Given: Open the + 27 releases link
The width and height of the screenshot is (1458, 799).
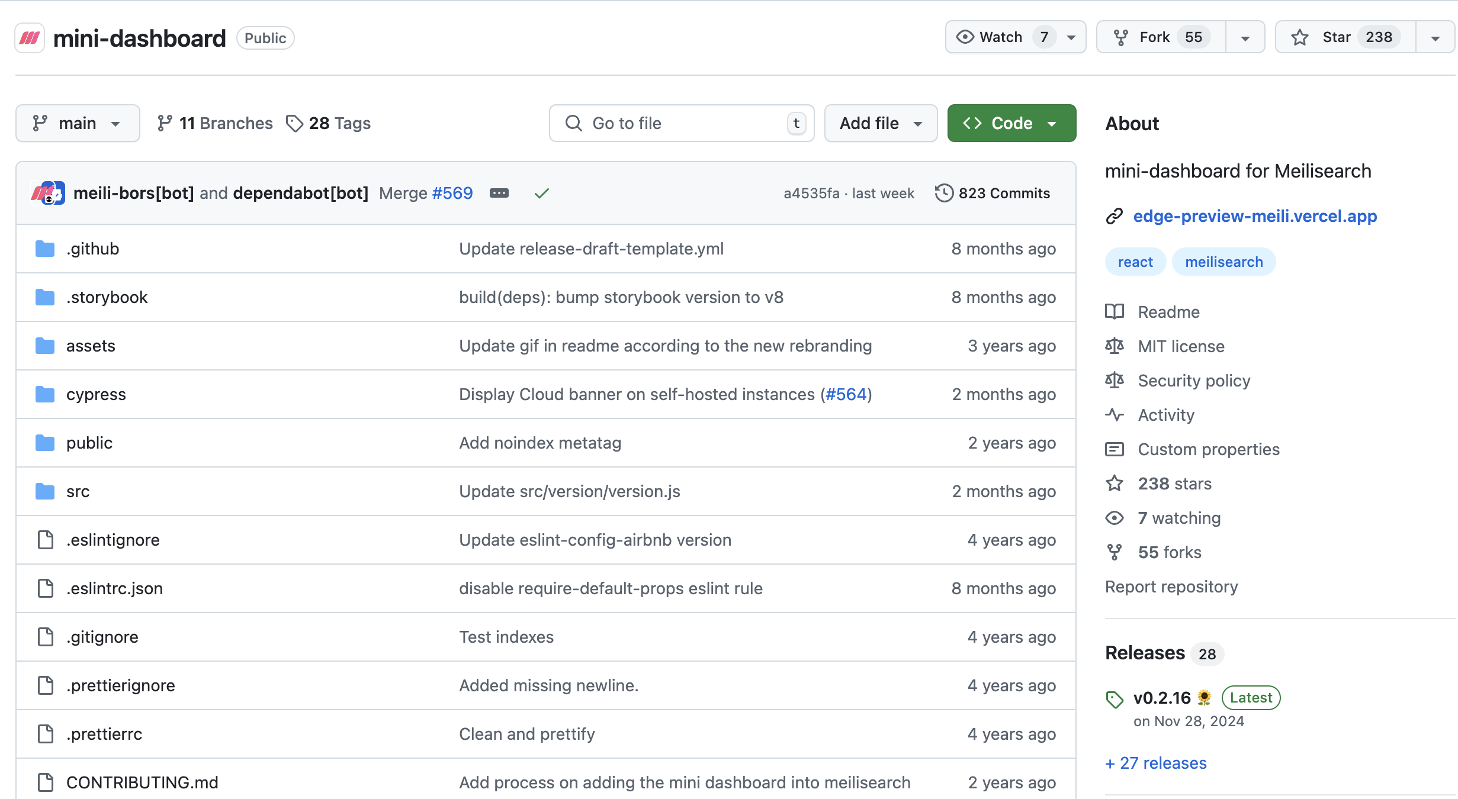Looking at the screenshot, I should pyautogui.click(x=1156, y=763).
